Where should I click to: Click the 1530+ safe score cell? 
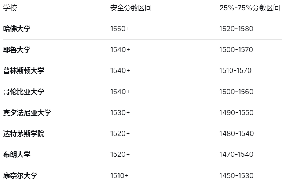pyautogui.click(x=120, y=112)
